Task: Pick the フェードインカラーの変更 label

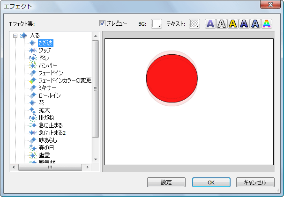Action: click(65, 80)
